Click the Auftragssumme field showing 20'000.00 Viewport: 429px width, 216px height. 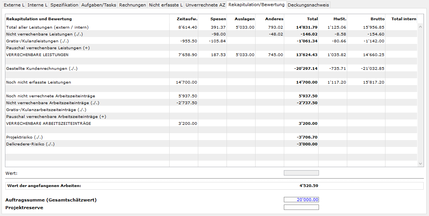(301, 200)
